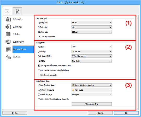141x117 pixels.
Task: Select the Quét và chắp nối stitch icon
Action: tap(8, 49)
